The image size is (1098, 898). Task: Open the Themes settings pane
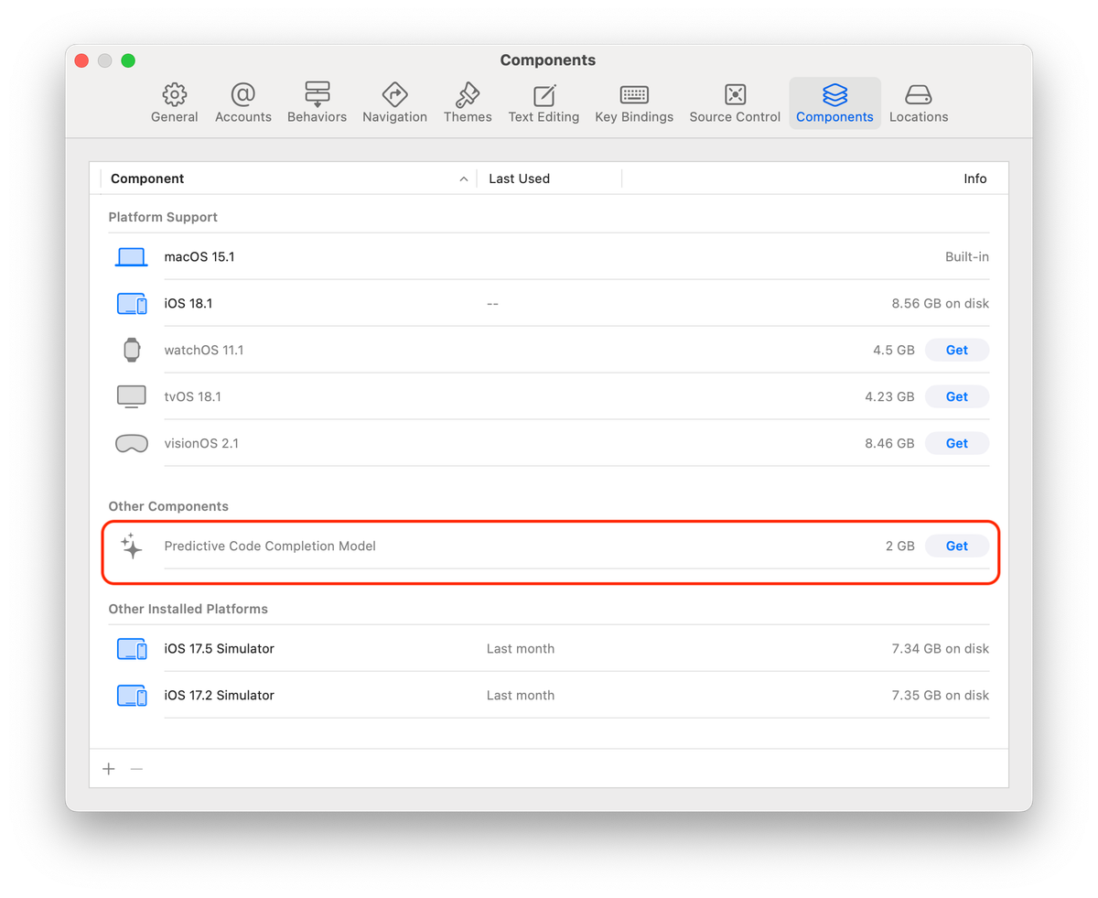click(468, 102)
